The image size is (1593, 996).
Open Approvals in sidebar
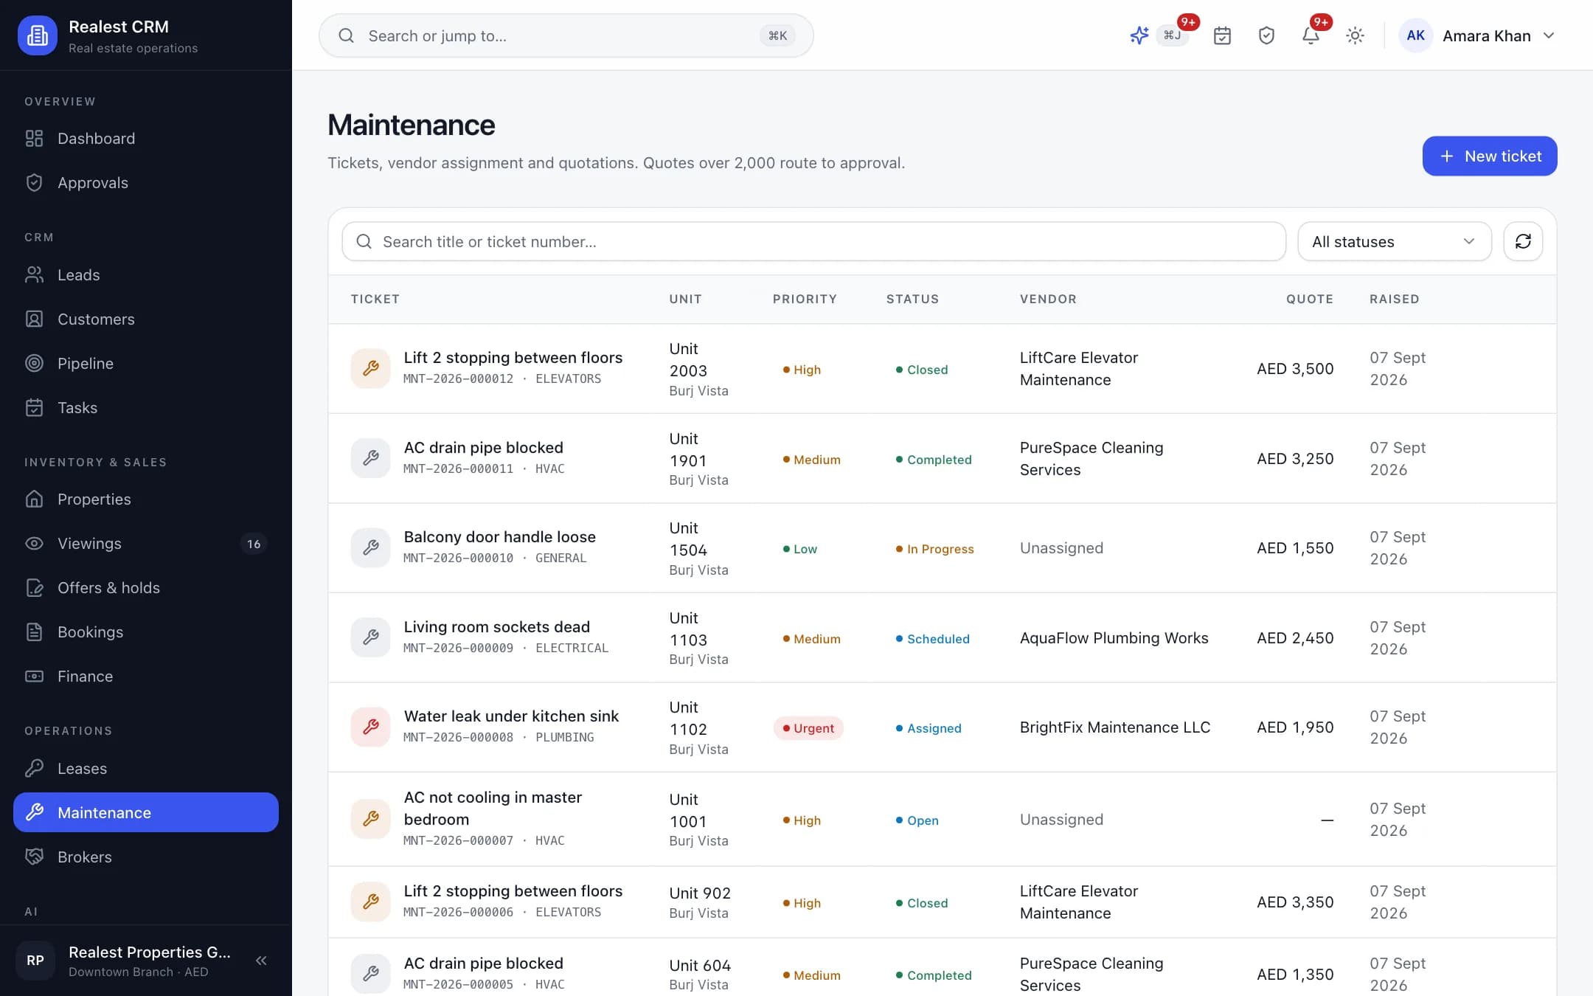146,183
